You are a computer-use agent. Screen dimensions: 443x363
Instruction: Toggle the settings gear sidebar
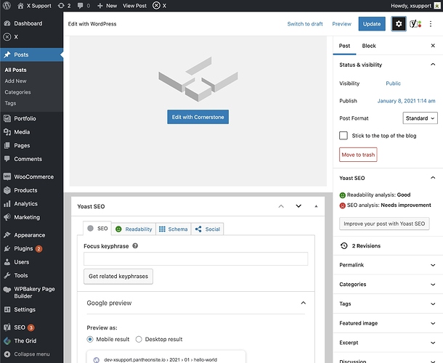399,24
